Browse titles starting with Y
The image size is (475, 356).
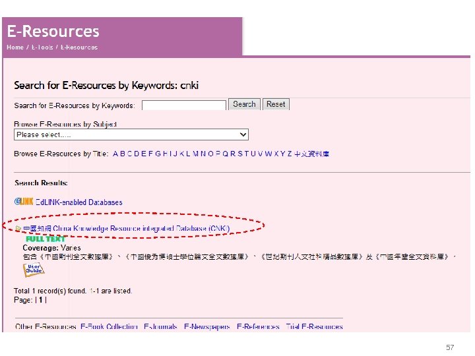point(282,154)
